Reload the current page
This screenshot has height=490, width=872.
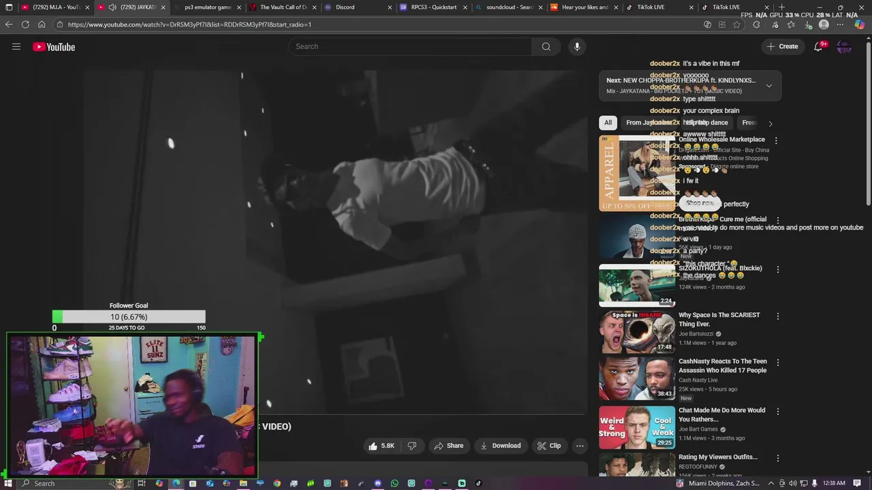25,24
